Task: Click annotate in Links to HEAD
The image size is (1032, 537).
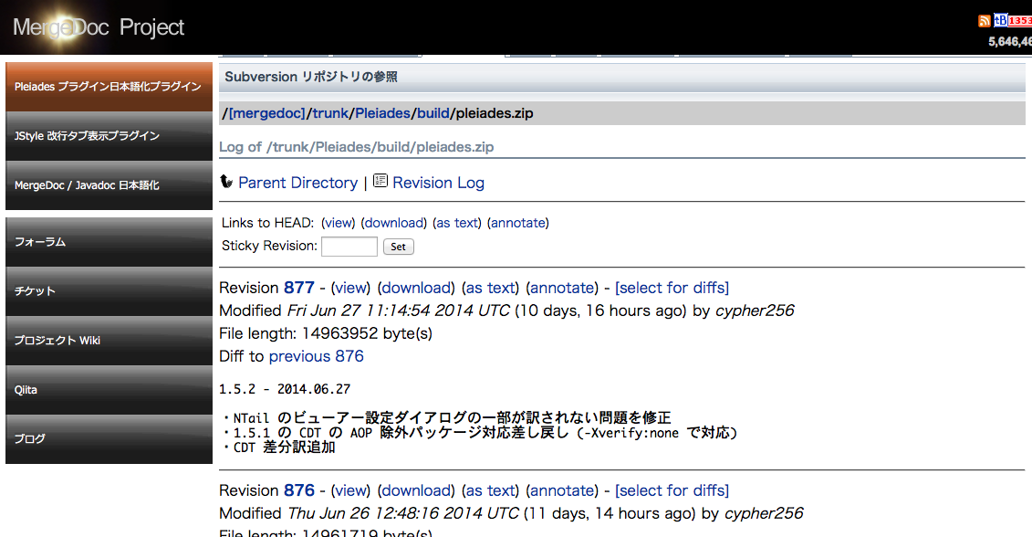Action: click(x=518, y=223)
